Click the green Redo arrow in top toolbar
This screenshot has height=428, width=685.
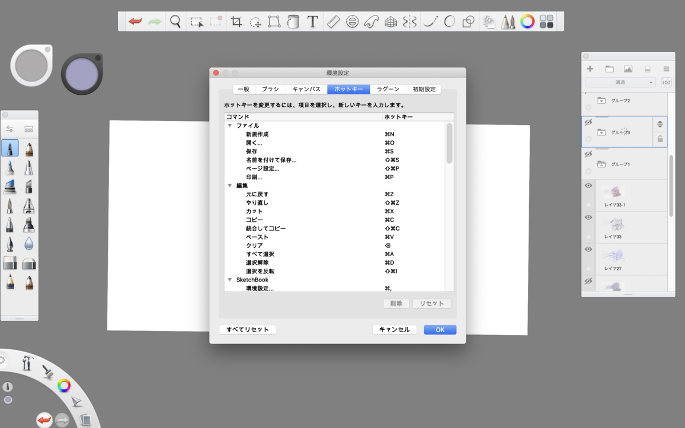(x=155, y=22)
